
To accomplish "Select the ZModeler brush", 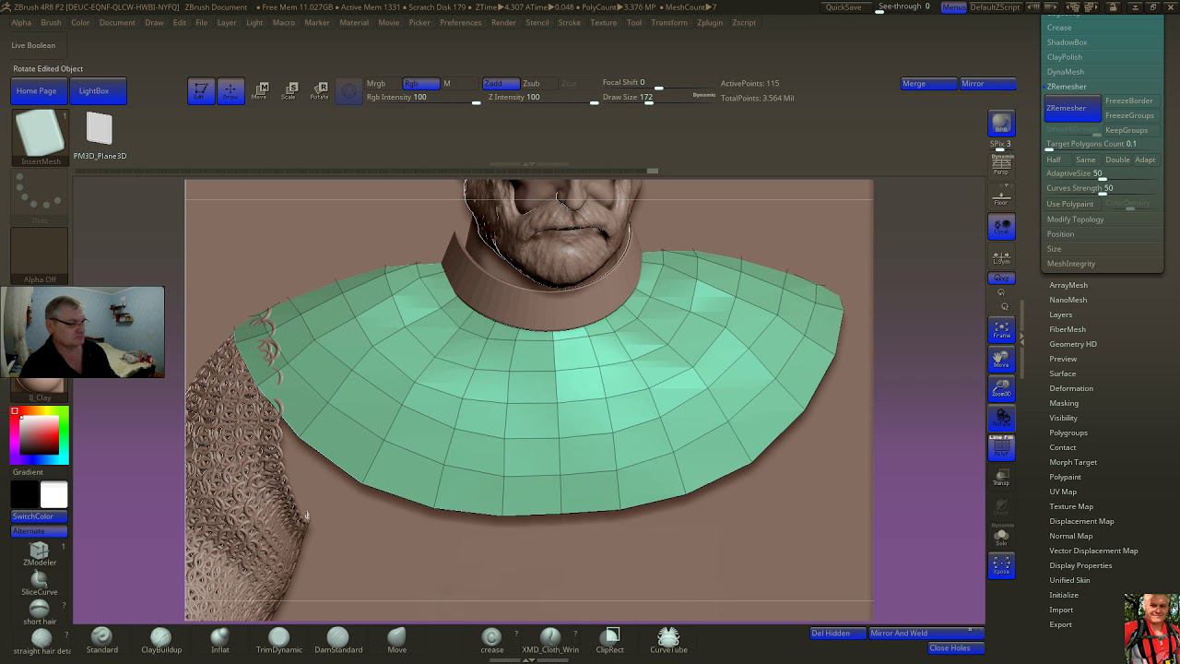I will pos(39,551).
